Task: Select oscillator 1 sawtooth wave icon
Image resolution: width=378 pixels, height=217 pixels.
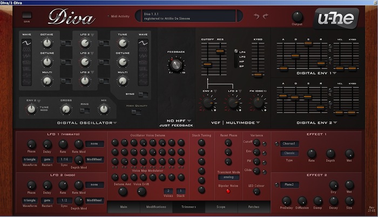Action: tap(26, 43)
